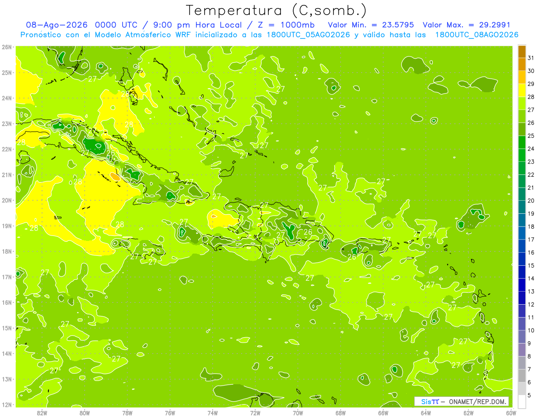The image size is (543, 419).
Task: Click the 76W longitude label
Action: 170,412
